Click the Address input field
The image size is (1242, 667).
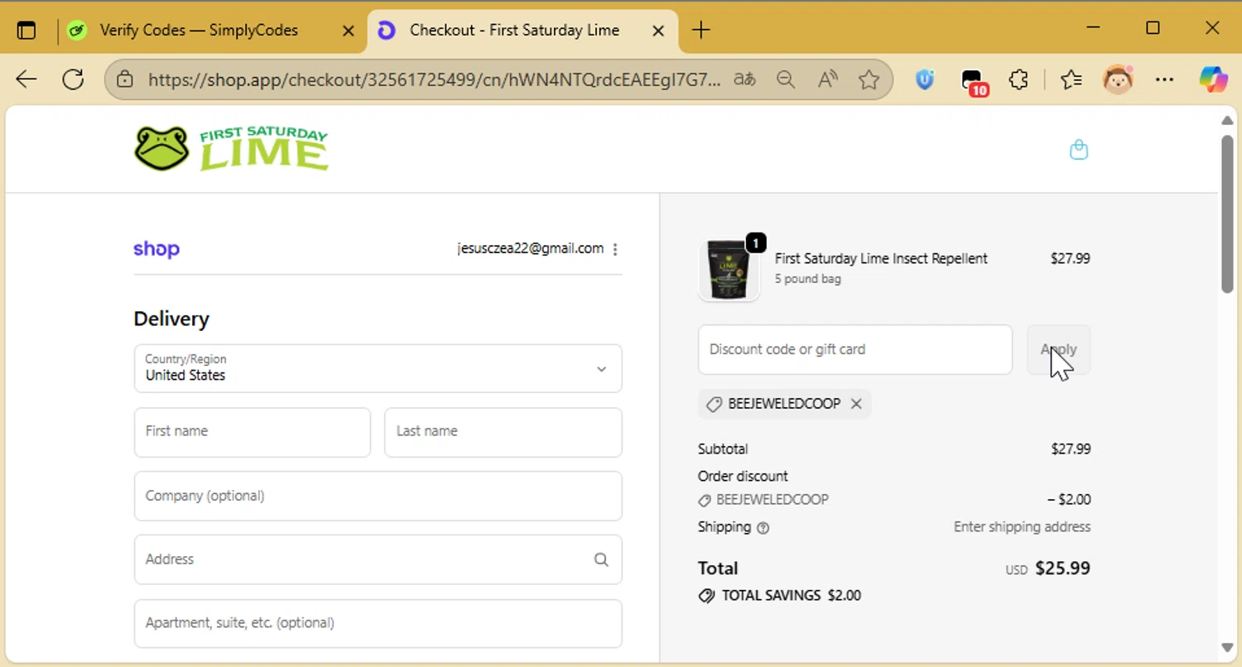point(378,559)
